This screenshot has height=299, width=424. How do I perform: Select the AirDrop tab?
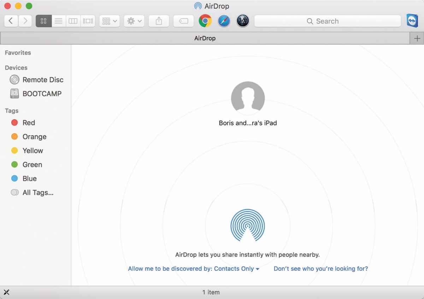(x=205, y=38)
